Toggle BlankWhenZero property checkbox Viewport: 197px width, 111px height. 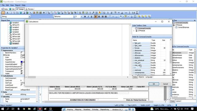22,53
